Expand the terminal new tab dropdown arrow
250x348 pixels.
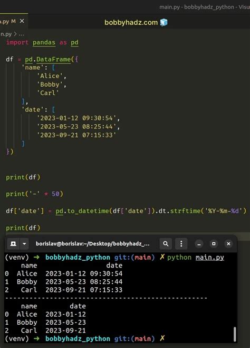click(24, 244)
